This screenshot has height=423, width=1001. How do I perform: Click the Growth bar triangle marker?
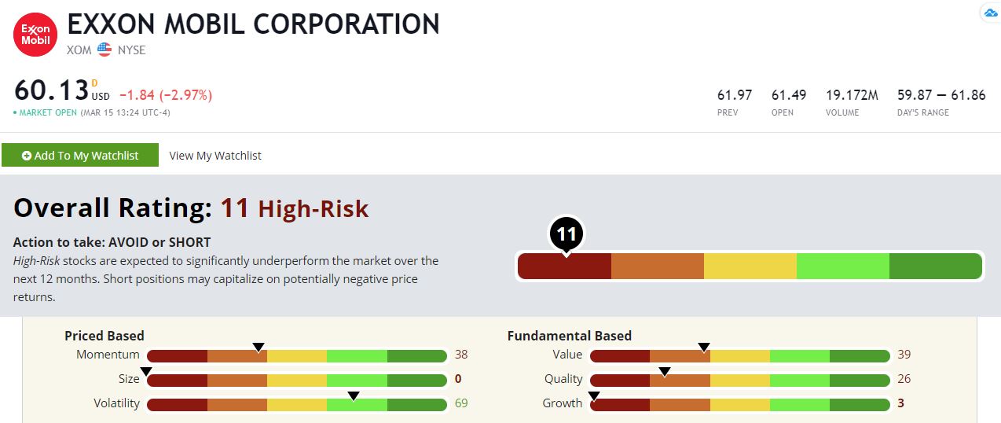(x=594, y=395)
